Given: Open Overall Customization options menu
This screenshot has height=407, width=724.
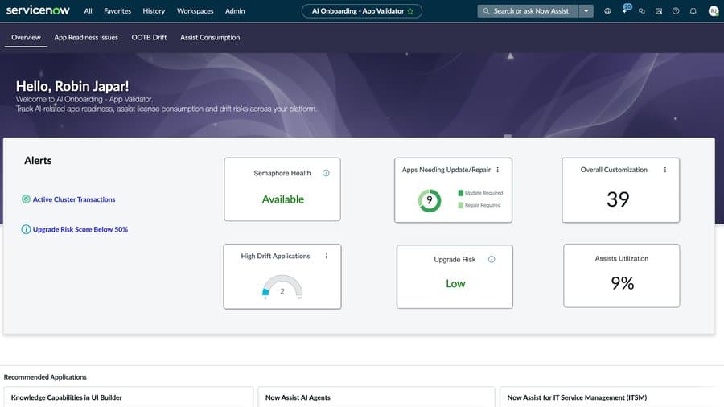Looking at the screenshot, I should (665, 170).
